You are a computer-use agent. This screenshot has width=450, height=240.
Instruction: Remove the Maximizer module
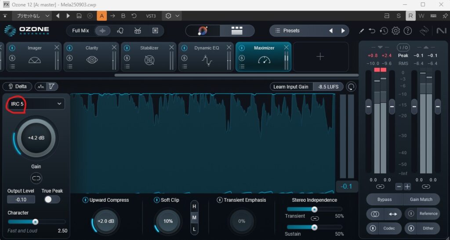tap(286, 47)
